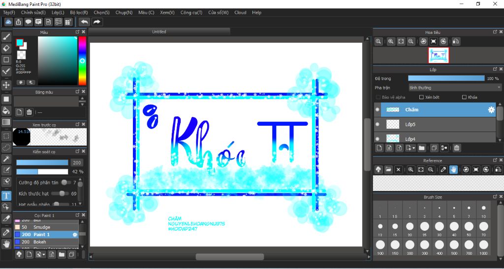Click the brush size value field 200
Image resolution: width=504 pixels, height=269 pixels.
click(x=77, y=162)
